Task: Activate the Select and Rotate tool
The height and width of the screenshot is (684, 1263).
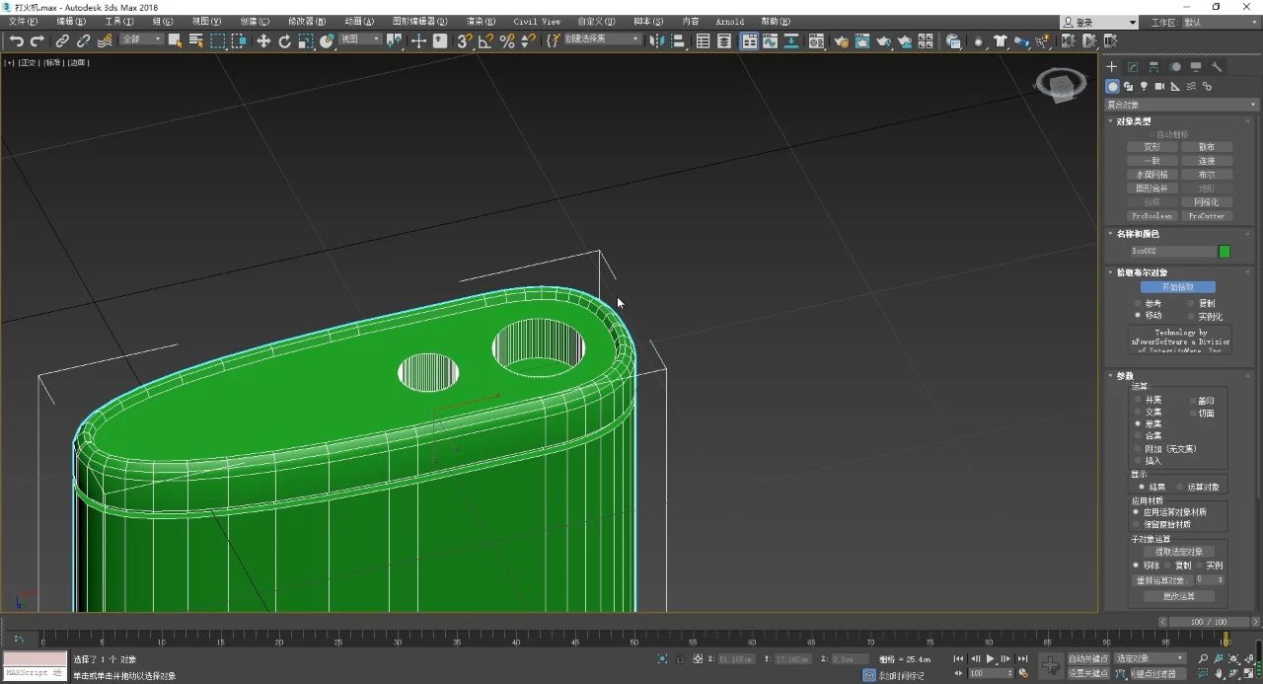Action: 285,40
